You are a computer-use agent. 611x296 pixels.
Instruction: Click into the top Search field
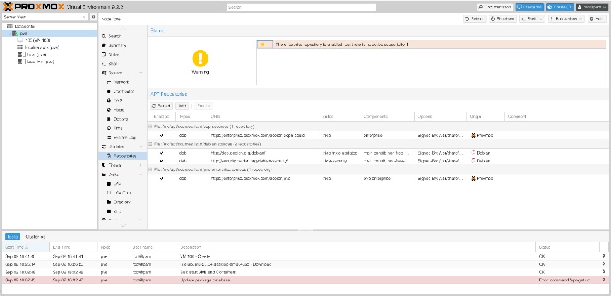coord(301,7)
